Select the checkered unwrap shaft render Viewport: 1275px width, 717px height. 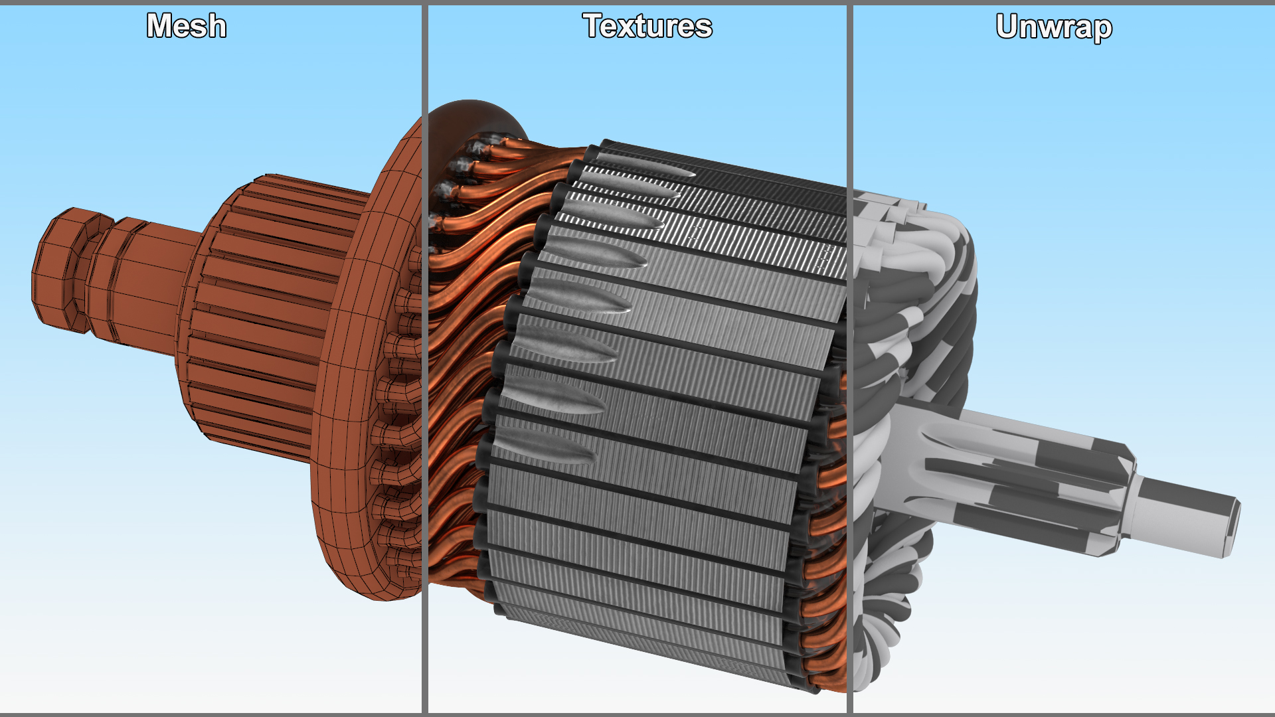pyautogui.click(x=1047, y=441)
